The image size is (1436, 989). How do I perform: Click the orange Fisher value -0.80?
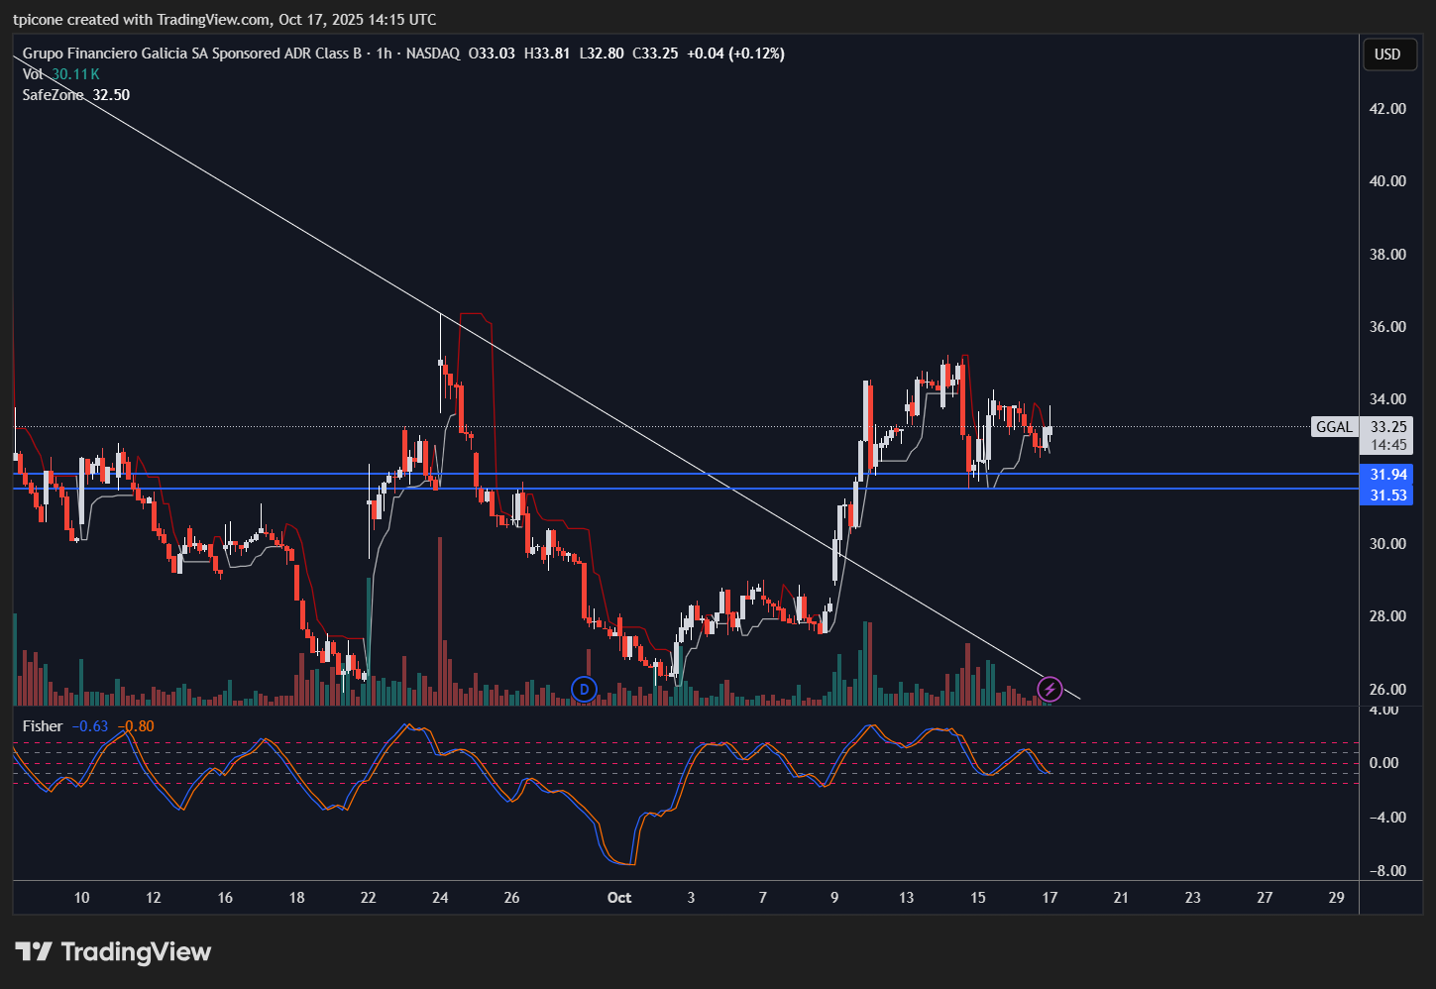138,726
